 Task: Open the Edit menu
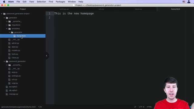point(25,2)
